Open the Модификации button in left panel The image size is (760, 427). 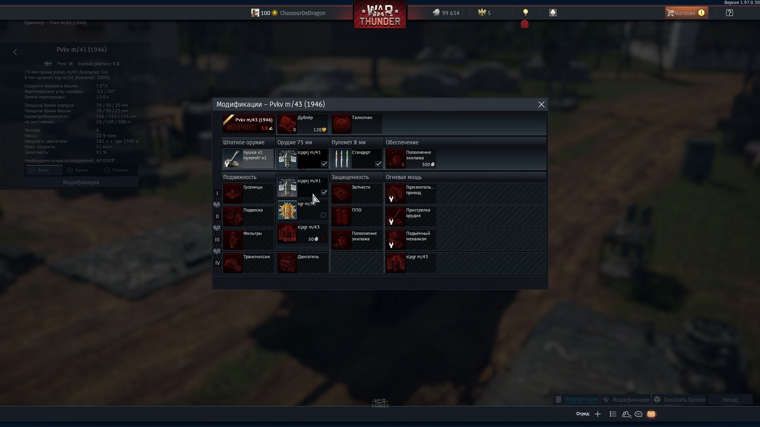click(x=81, y=183)
